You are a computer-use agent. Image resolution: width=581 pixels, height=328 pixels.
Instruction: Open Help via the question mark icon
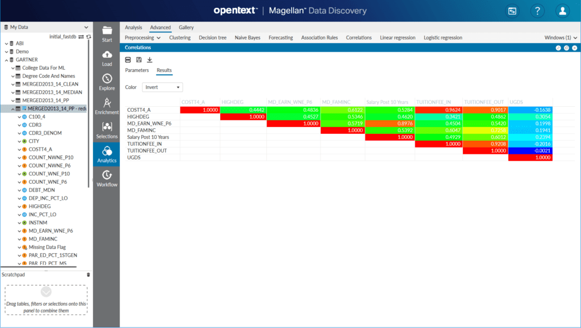(537, 11)
